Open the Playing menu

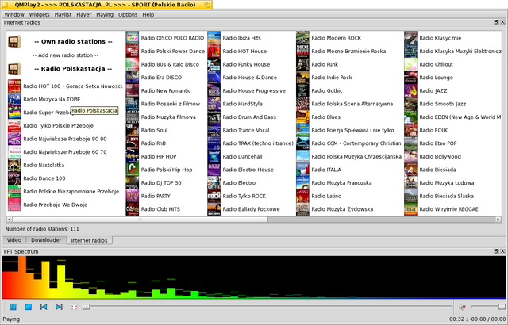pyautogui.click(x=105, y=14)
